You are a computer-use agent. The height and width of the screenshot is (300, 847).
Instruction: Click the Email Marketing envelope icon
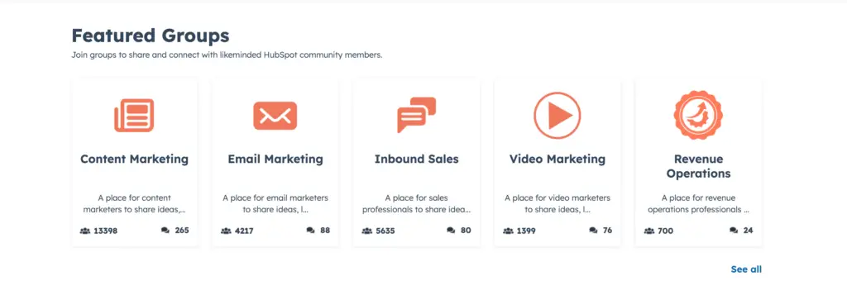tap(275, 116)
